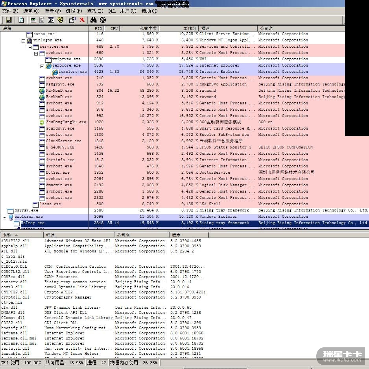Viewport: 369px width, 369px height.
Task: Click the red X Kill Process icon
Action: (82, 20)
